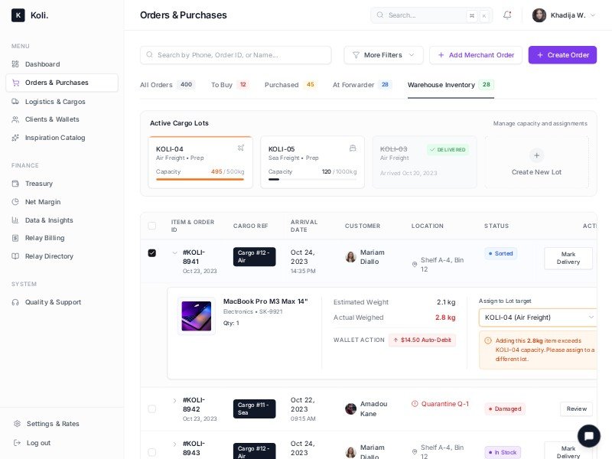Click the ship icon on KOLI-05 lot
This screenshot has width=612, height=459.
click(353, 148)
